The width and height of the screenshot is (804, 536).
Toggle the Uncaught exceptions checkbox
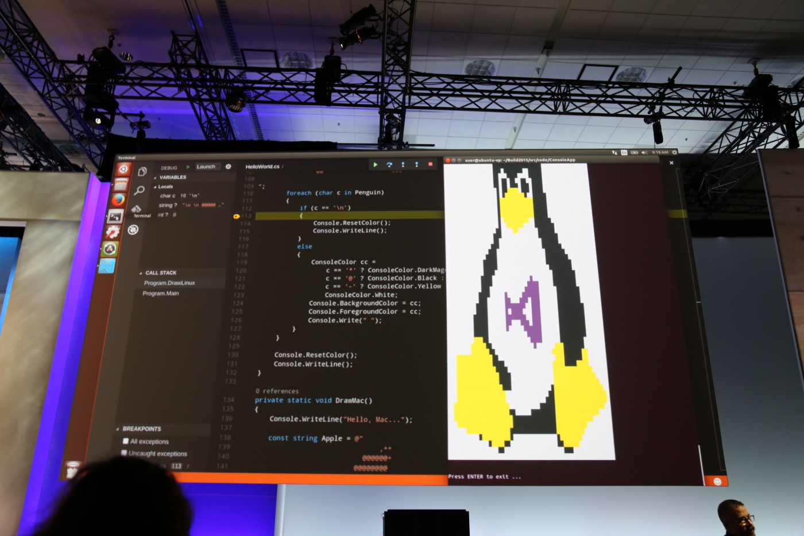click(x=125, y=453)
